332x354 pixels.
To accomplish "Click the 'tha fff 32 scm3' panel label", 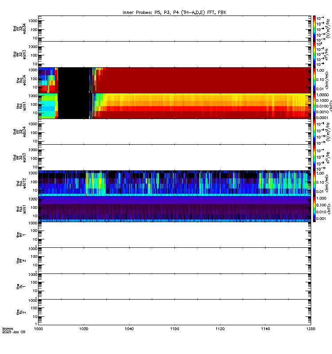I will pyautogui.click(x=19, y=54).
